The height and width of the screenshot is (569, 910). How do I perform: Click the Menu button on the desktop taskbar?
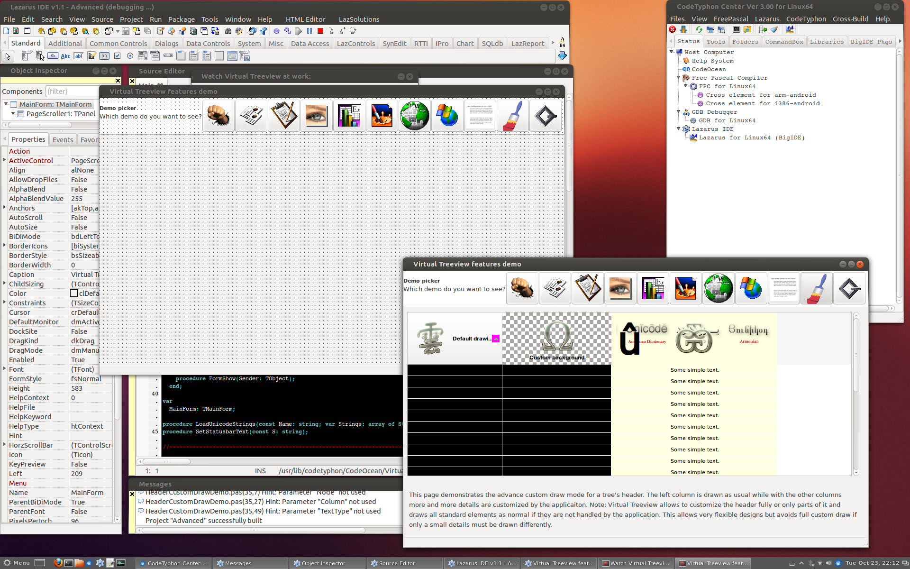pyautogui.click(x=17, y=563)
